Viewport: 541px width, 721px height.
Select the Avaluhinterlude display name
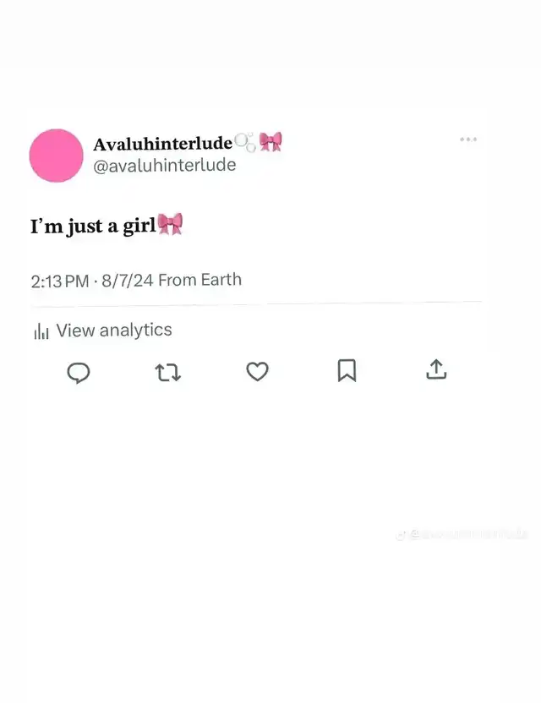(163, 144)
